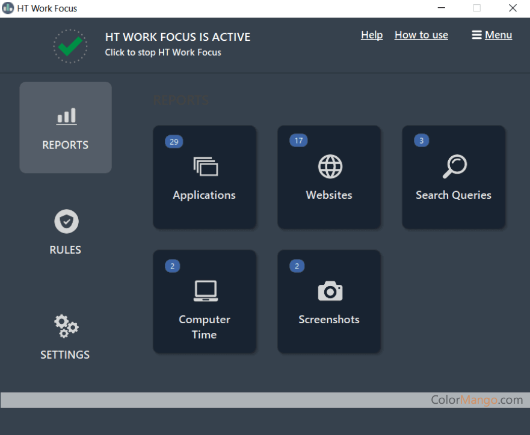Switch to the REPORTS sidebar section
Image resolution: width=530 pixels, height=435 pixels.
click(65, 127)
